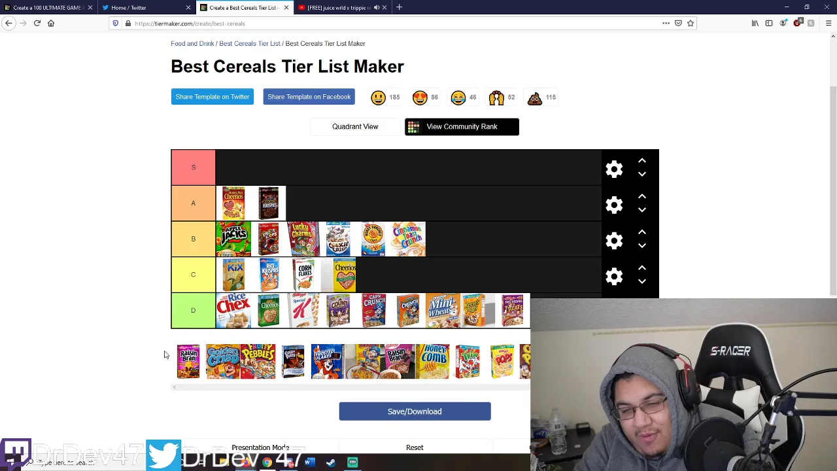The height and width of the screenshot is (471, 837).
Task: Open new browser tab with plus
Action: tap(399, 8)
